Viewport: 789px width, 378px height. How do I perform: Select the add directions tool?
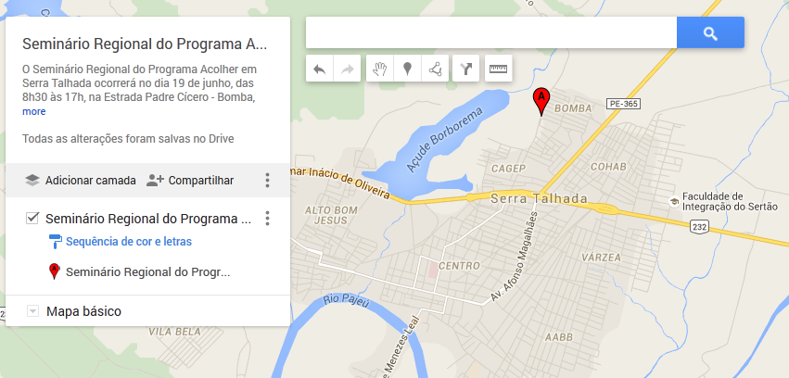click(466, 69)
